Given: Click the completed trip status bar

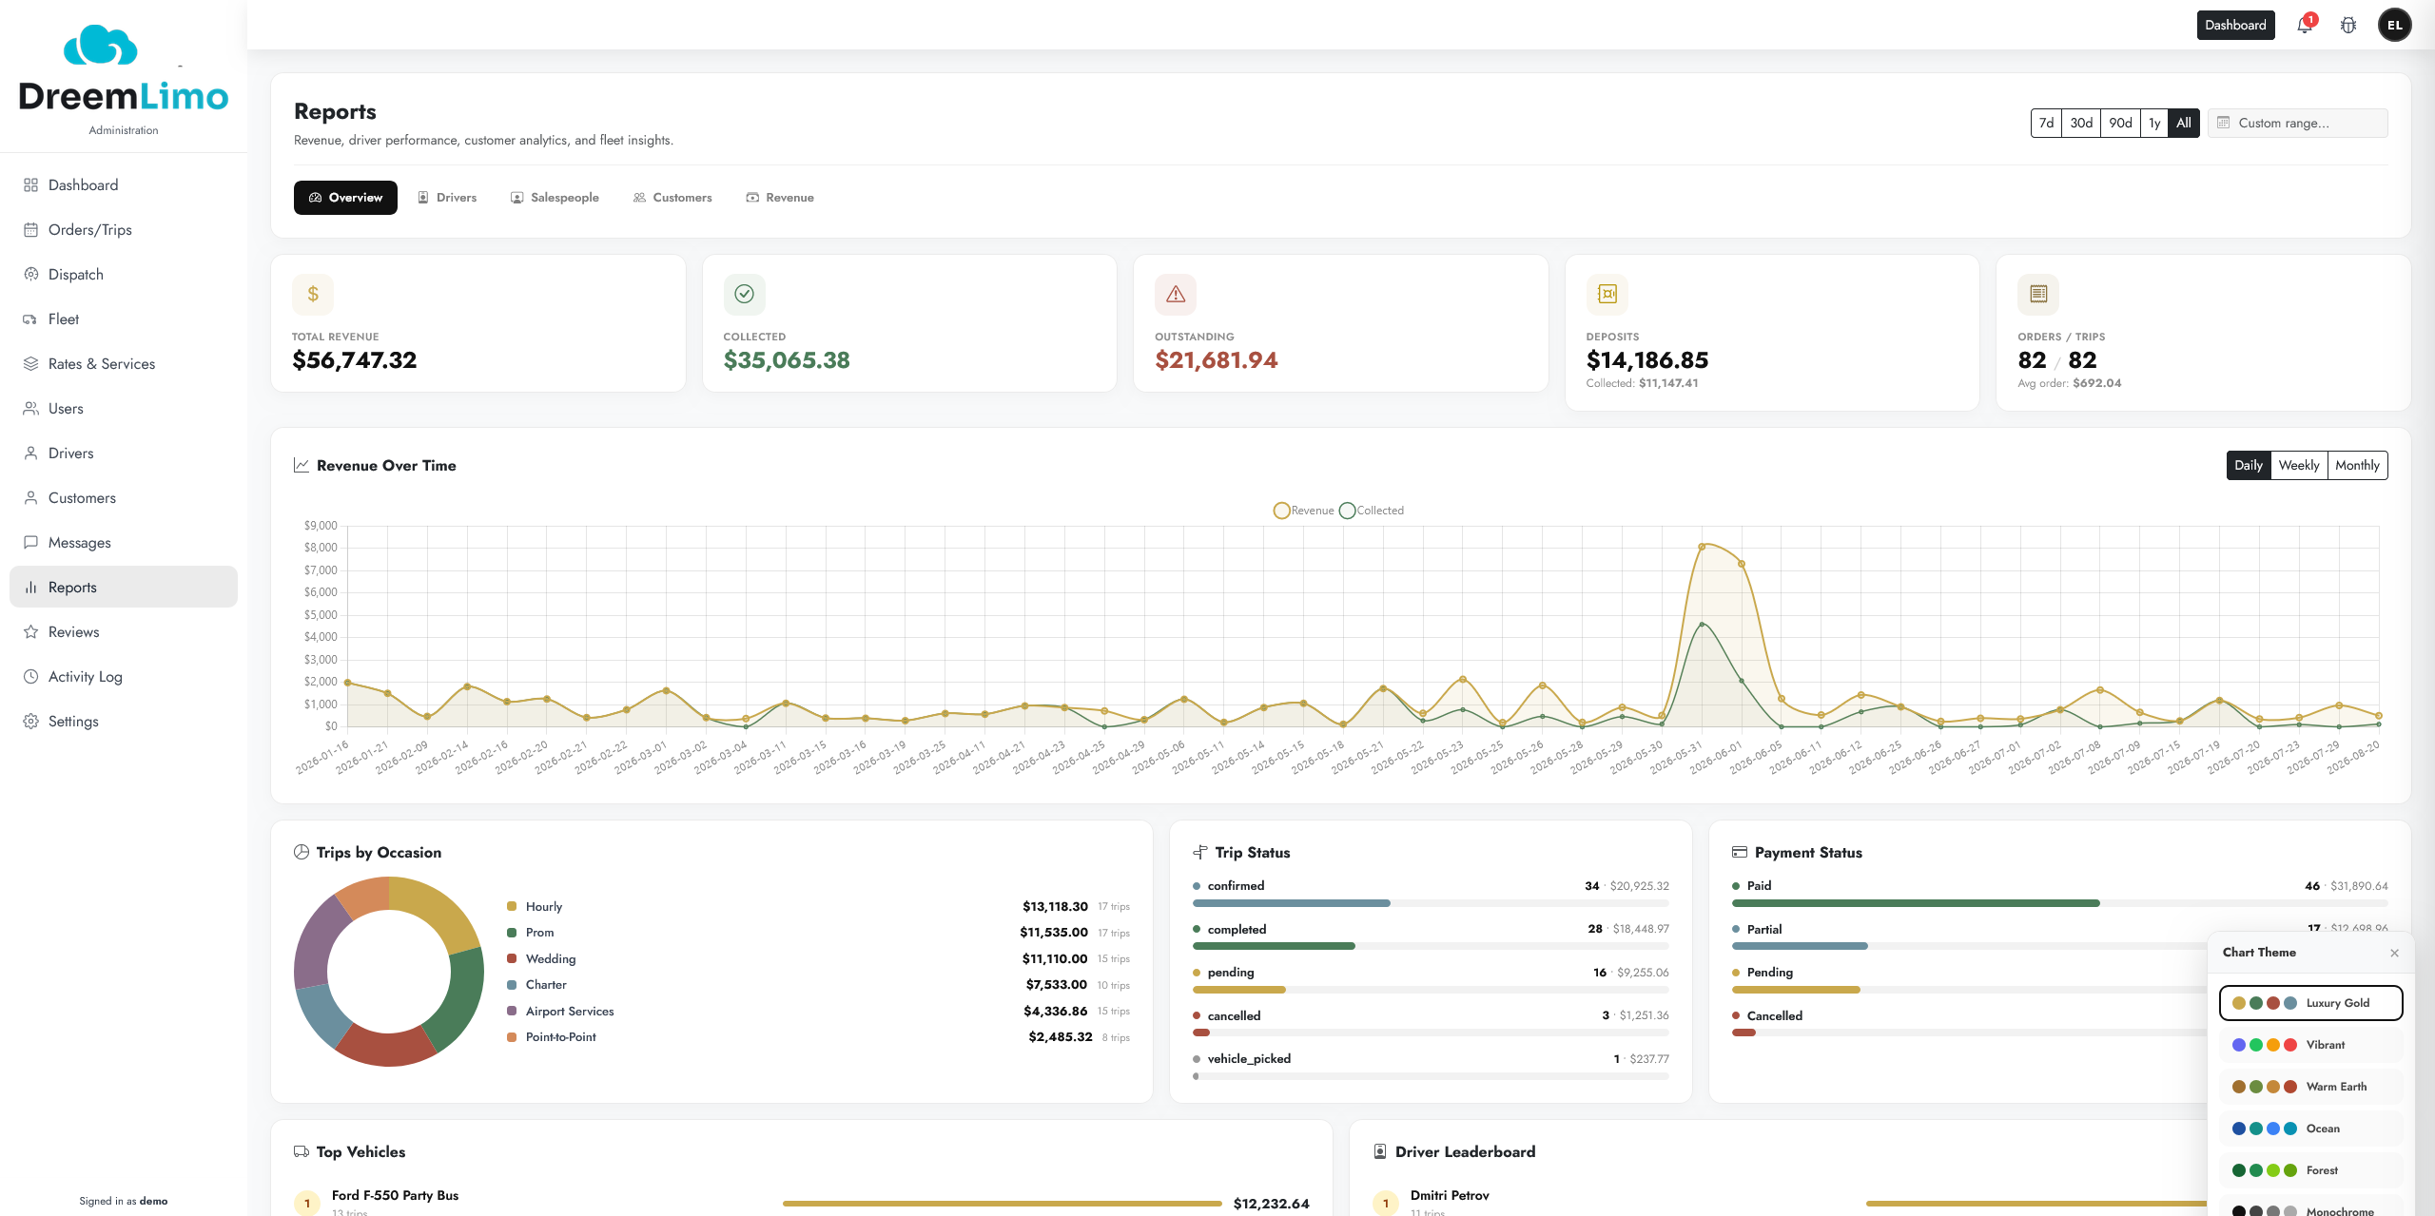Looking at the screenshot, I should 1431,946.
